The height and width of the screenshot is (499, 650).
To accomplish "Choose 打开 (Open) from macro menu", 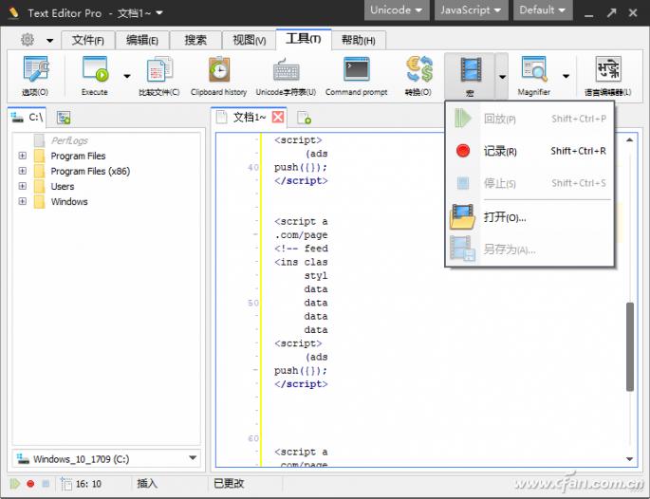I will point(504,217).
